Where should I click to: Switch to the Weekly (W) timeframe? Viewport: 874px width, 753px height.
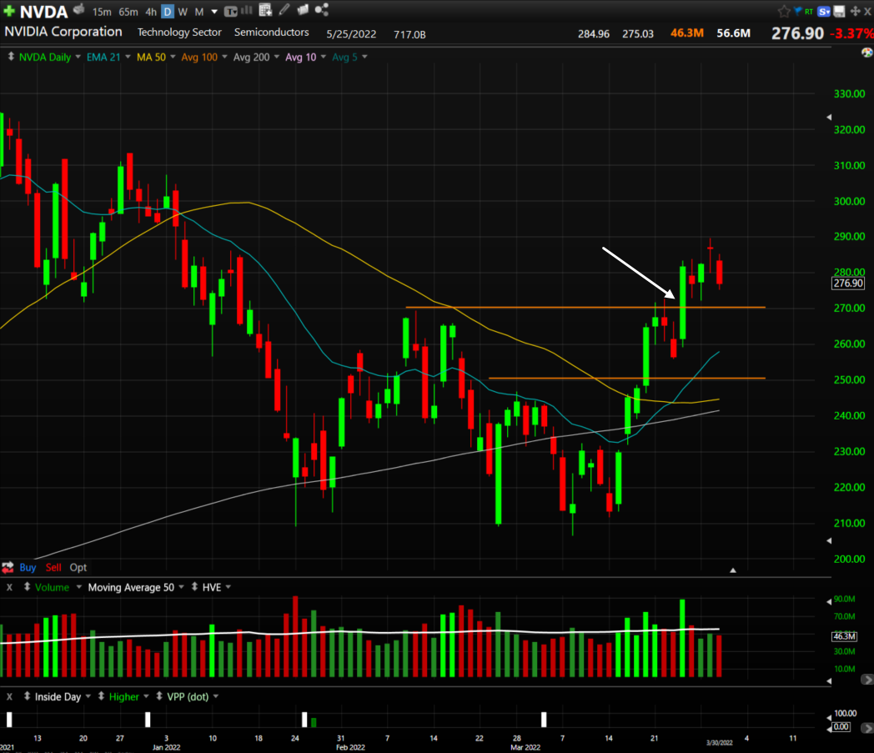183,12
